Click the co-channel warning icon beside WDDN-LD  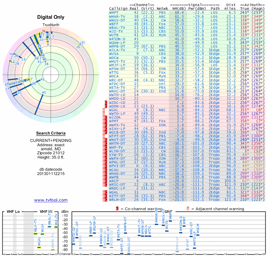(106, 106)
